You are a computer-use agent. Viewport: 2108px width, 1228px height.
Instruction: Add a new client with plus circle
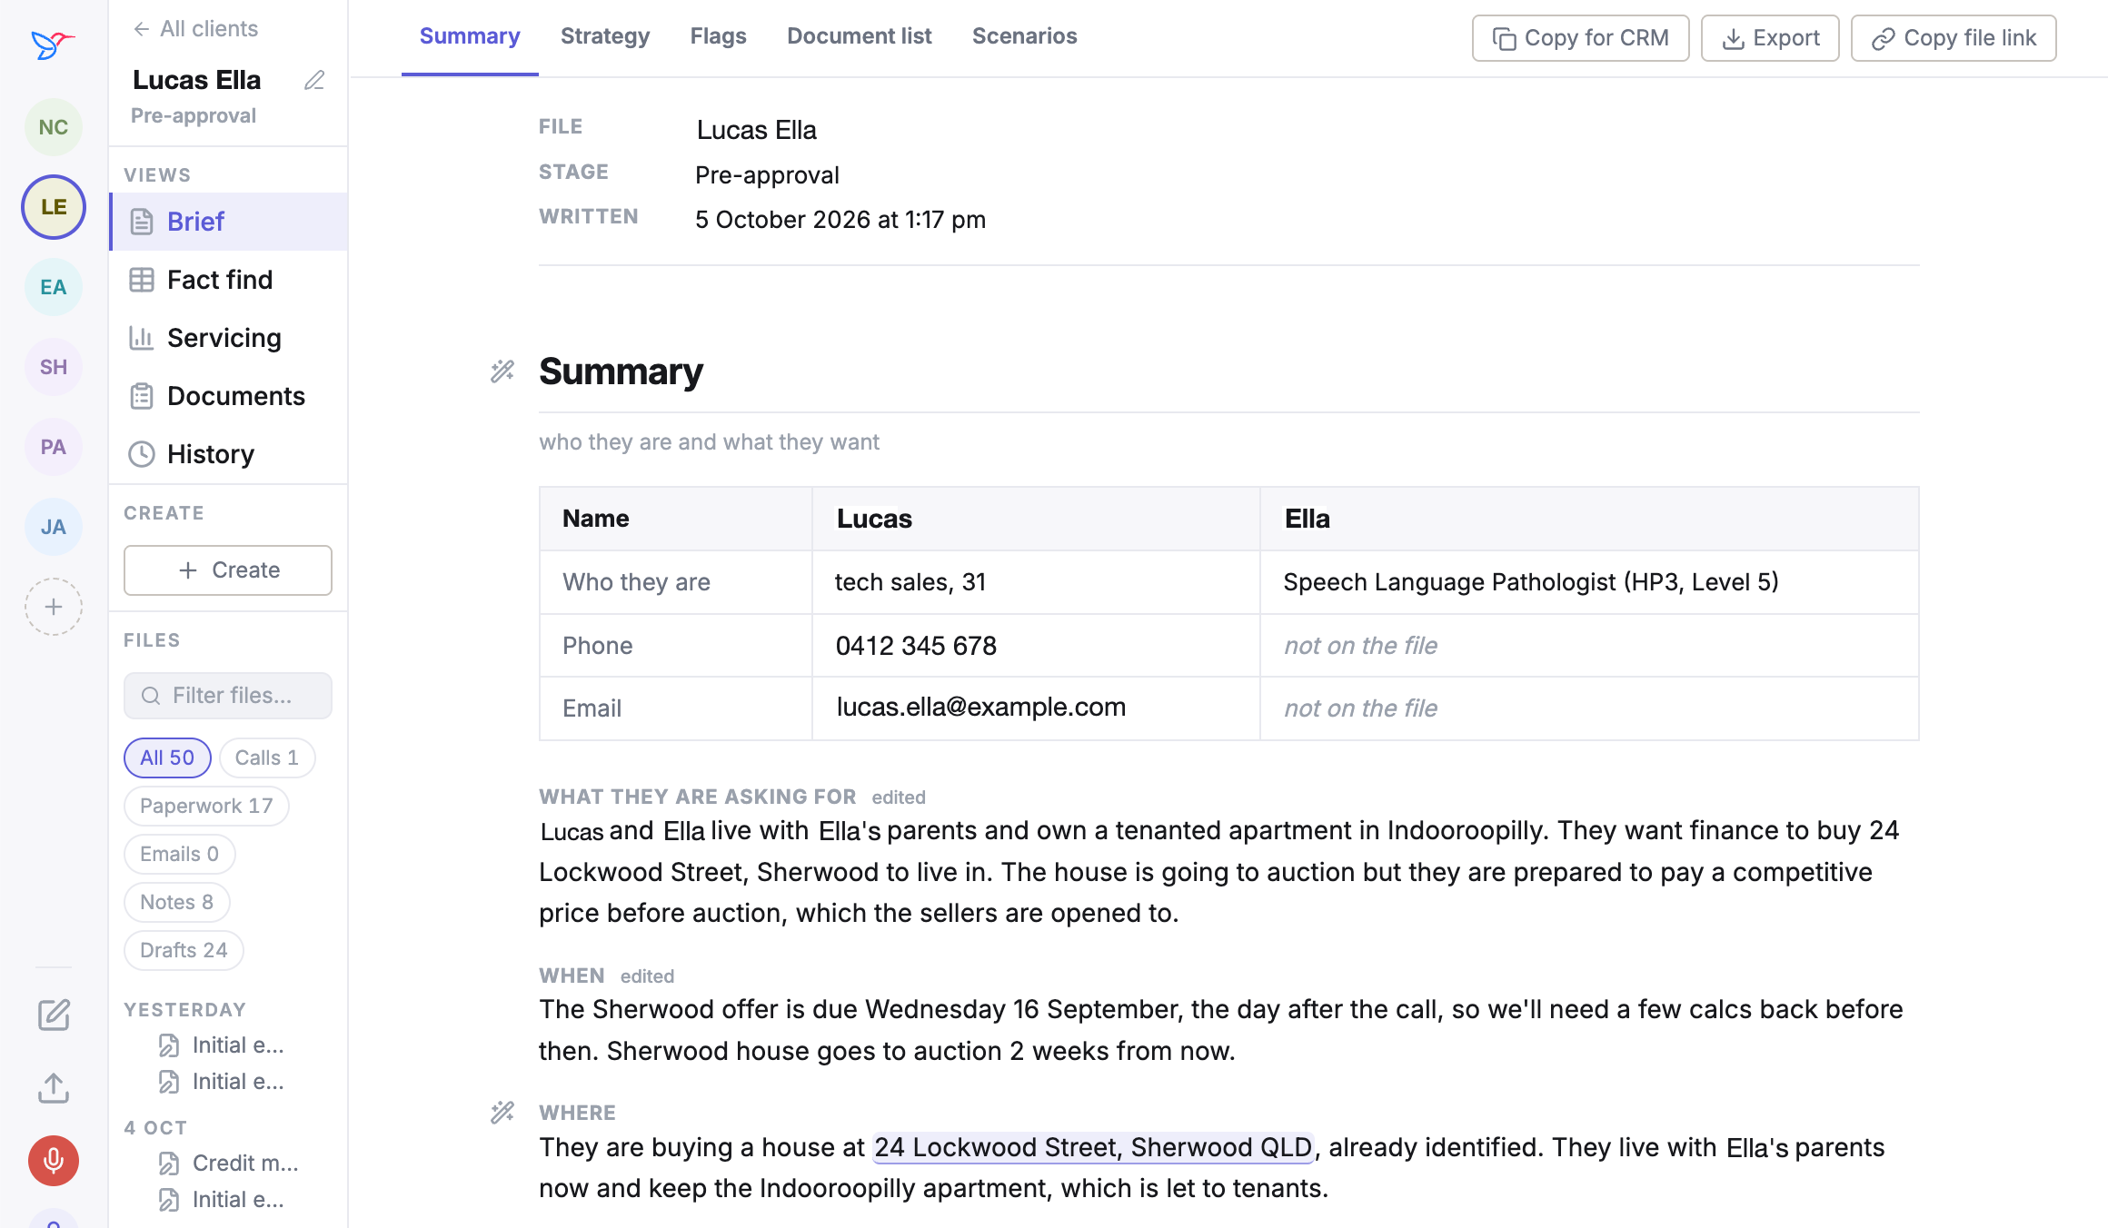pos(54,607)
